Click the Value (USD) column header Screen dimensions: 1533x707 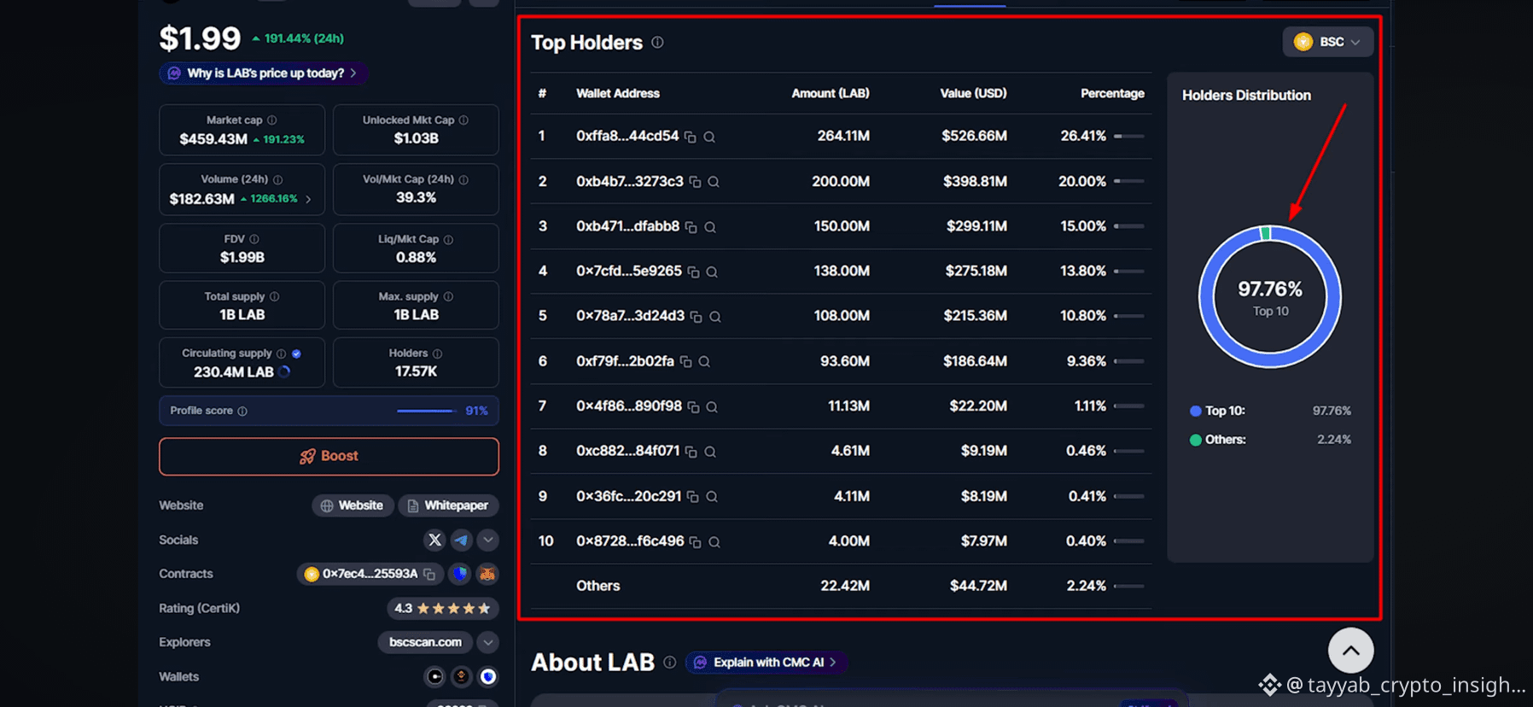pos(973,93)
